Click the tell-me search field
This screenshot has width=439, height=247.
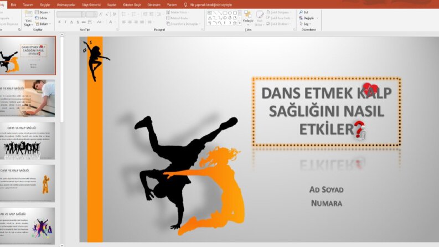point(211,5)
